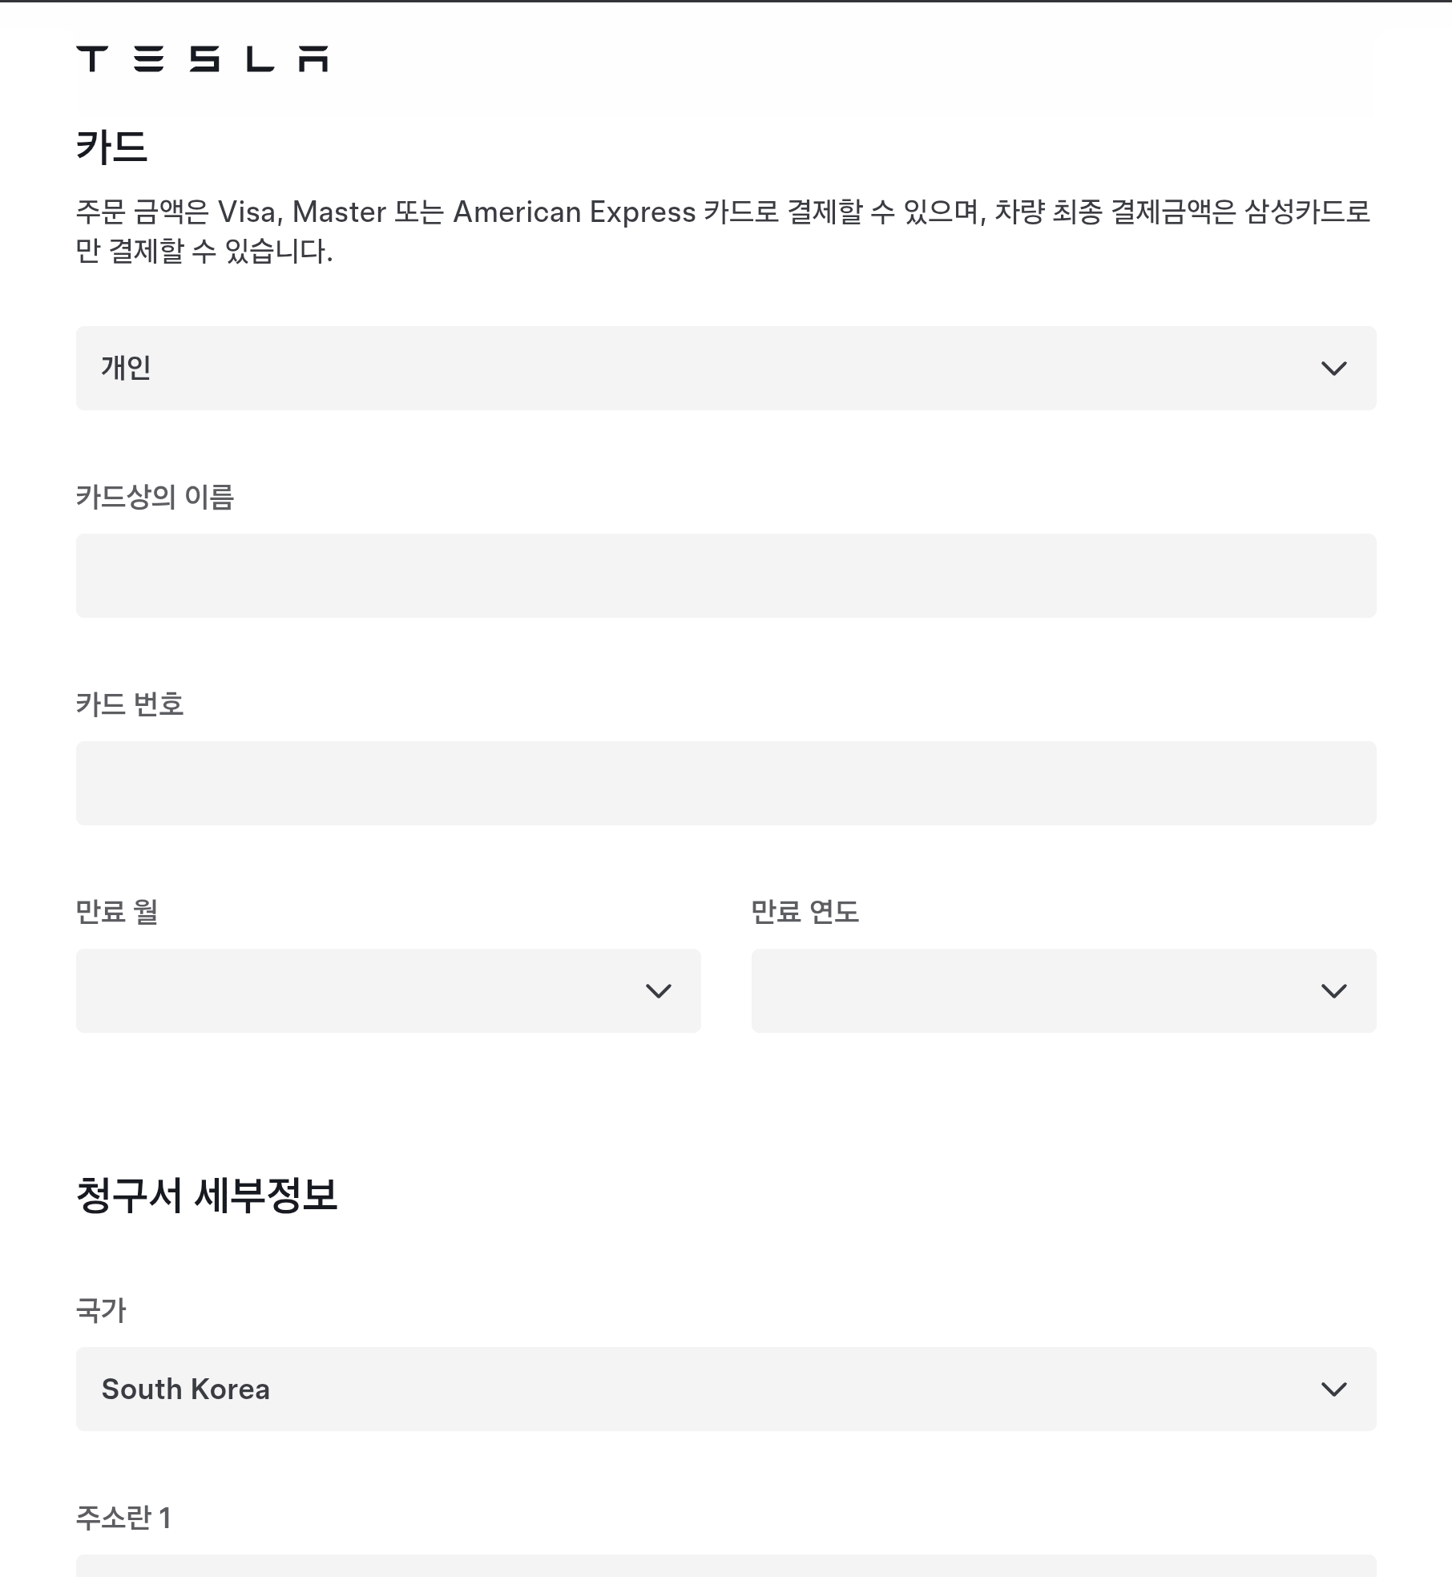Focus the 주소란 1 address field
This screenshot has height=1577, width=1452.
(x=726, y=1566)
